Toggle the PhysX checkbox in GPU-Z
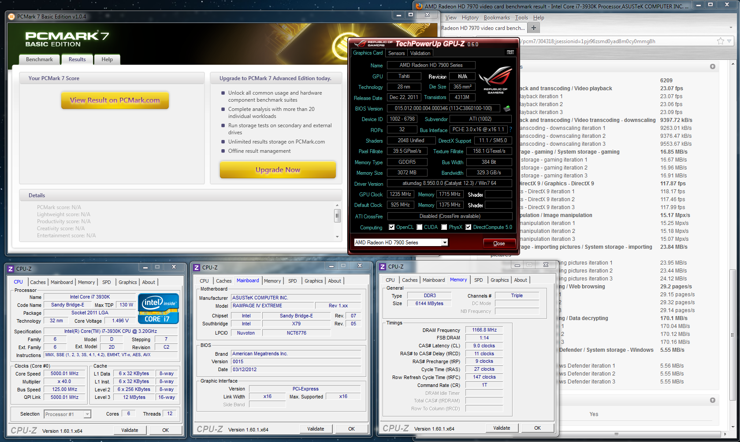The height and width of the screenshot is (442, 740). point(444,227)
